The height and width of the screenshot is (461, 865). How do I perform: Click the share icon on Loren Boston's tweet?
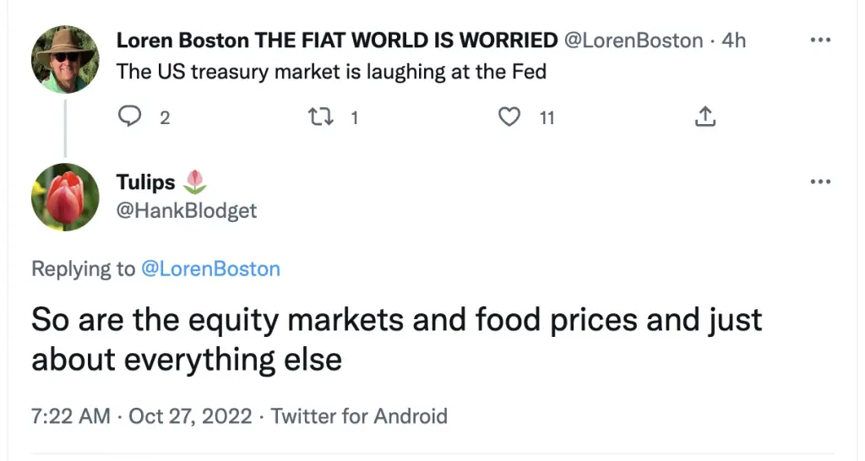click(705, 117)
